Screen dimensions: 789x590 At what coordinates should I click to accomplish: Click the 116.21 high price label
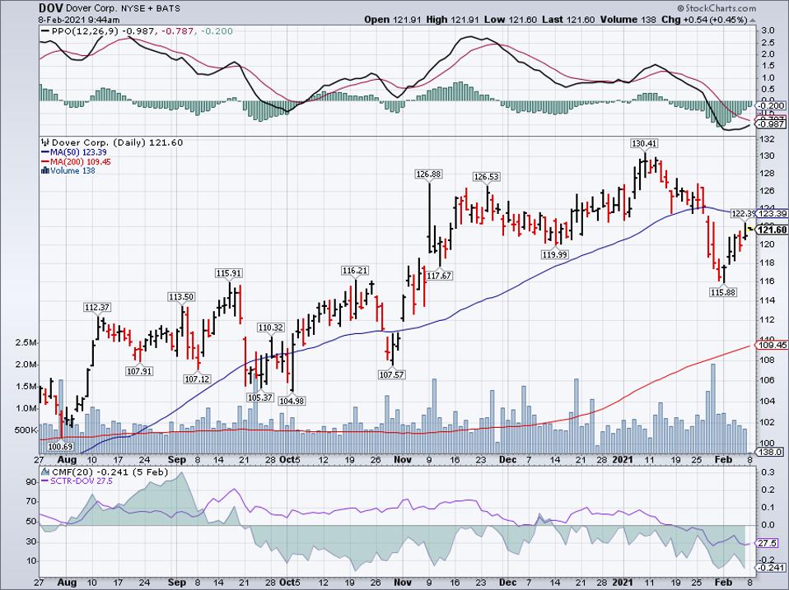(355, 271)
